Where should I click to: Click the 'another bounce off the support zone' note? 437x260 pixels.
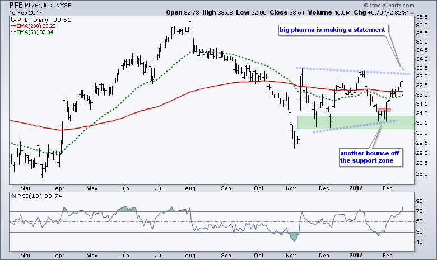pyautogui.click(x=370, y=157)
